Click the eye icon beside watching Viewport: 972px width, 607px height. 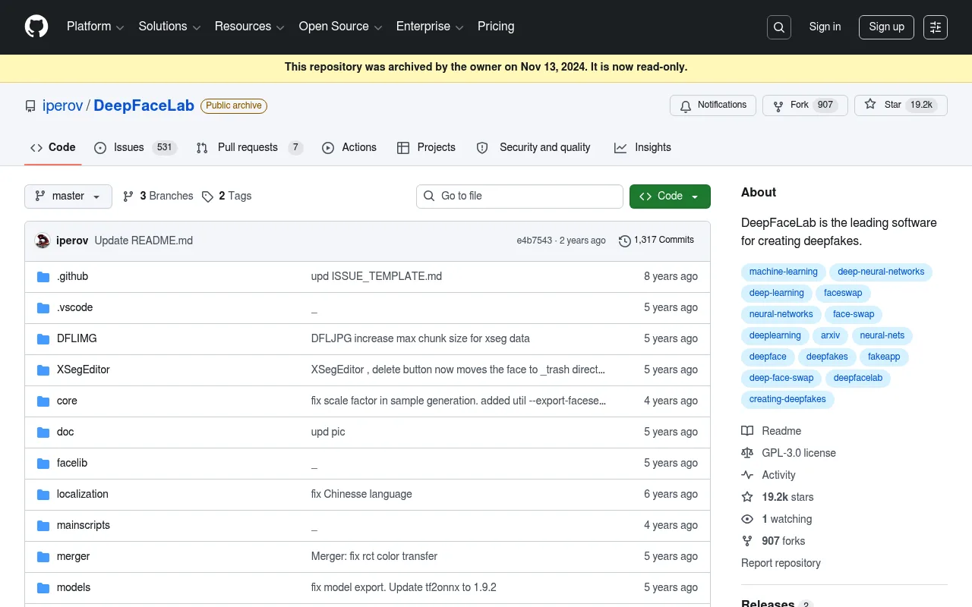747,519
